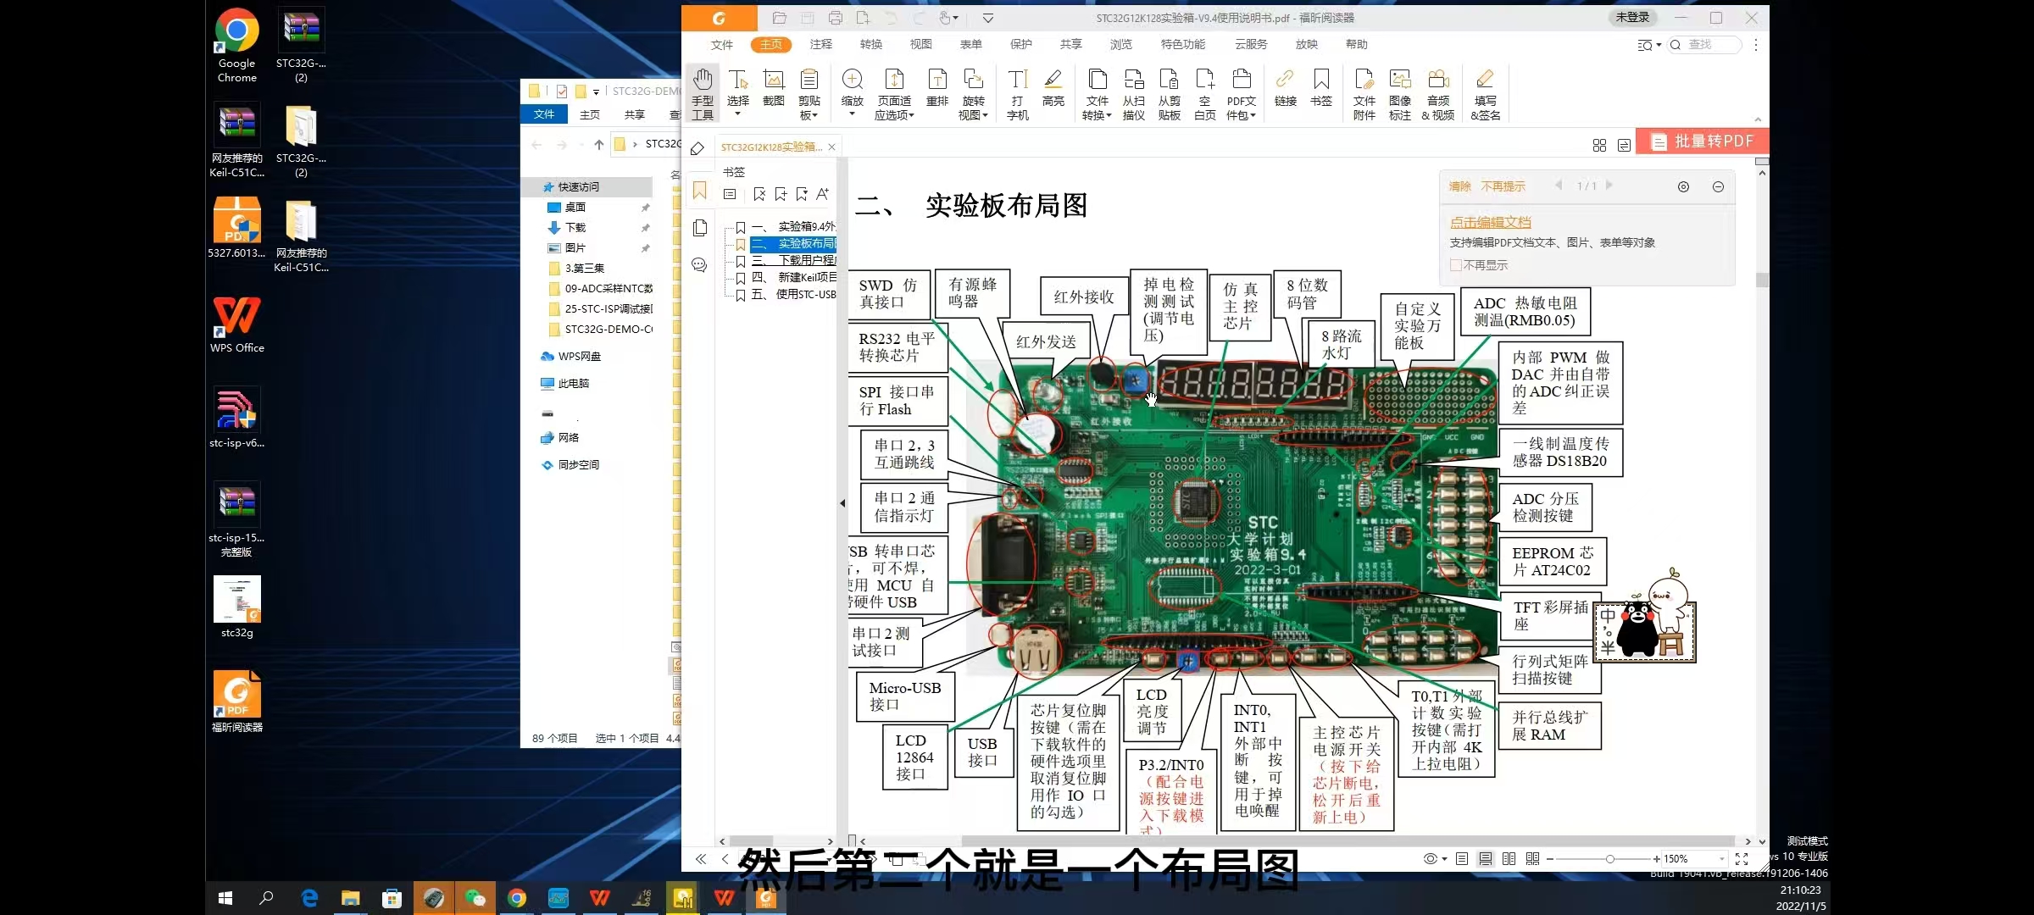Viewport: 2034px width, 915px height.
Task: Choose the Highlight (高亮) tool
Action: pos(1053,88)
